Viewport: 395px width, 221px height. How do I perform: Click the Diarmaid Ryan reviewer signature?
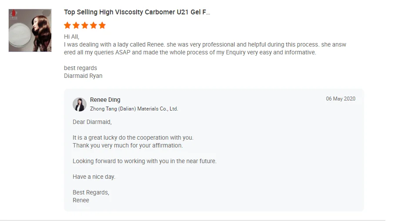point(83,76)
